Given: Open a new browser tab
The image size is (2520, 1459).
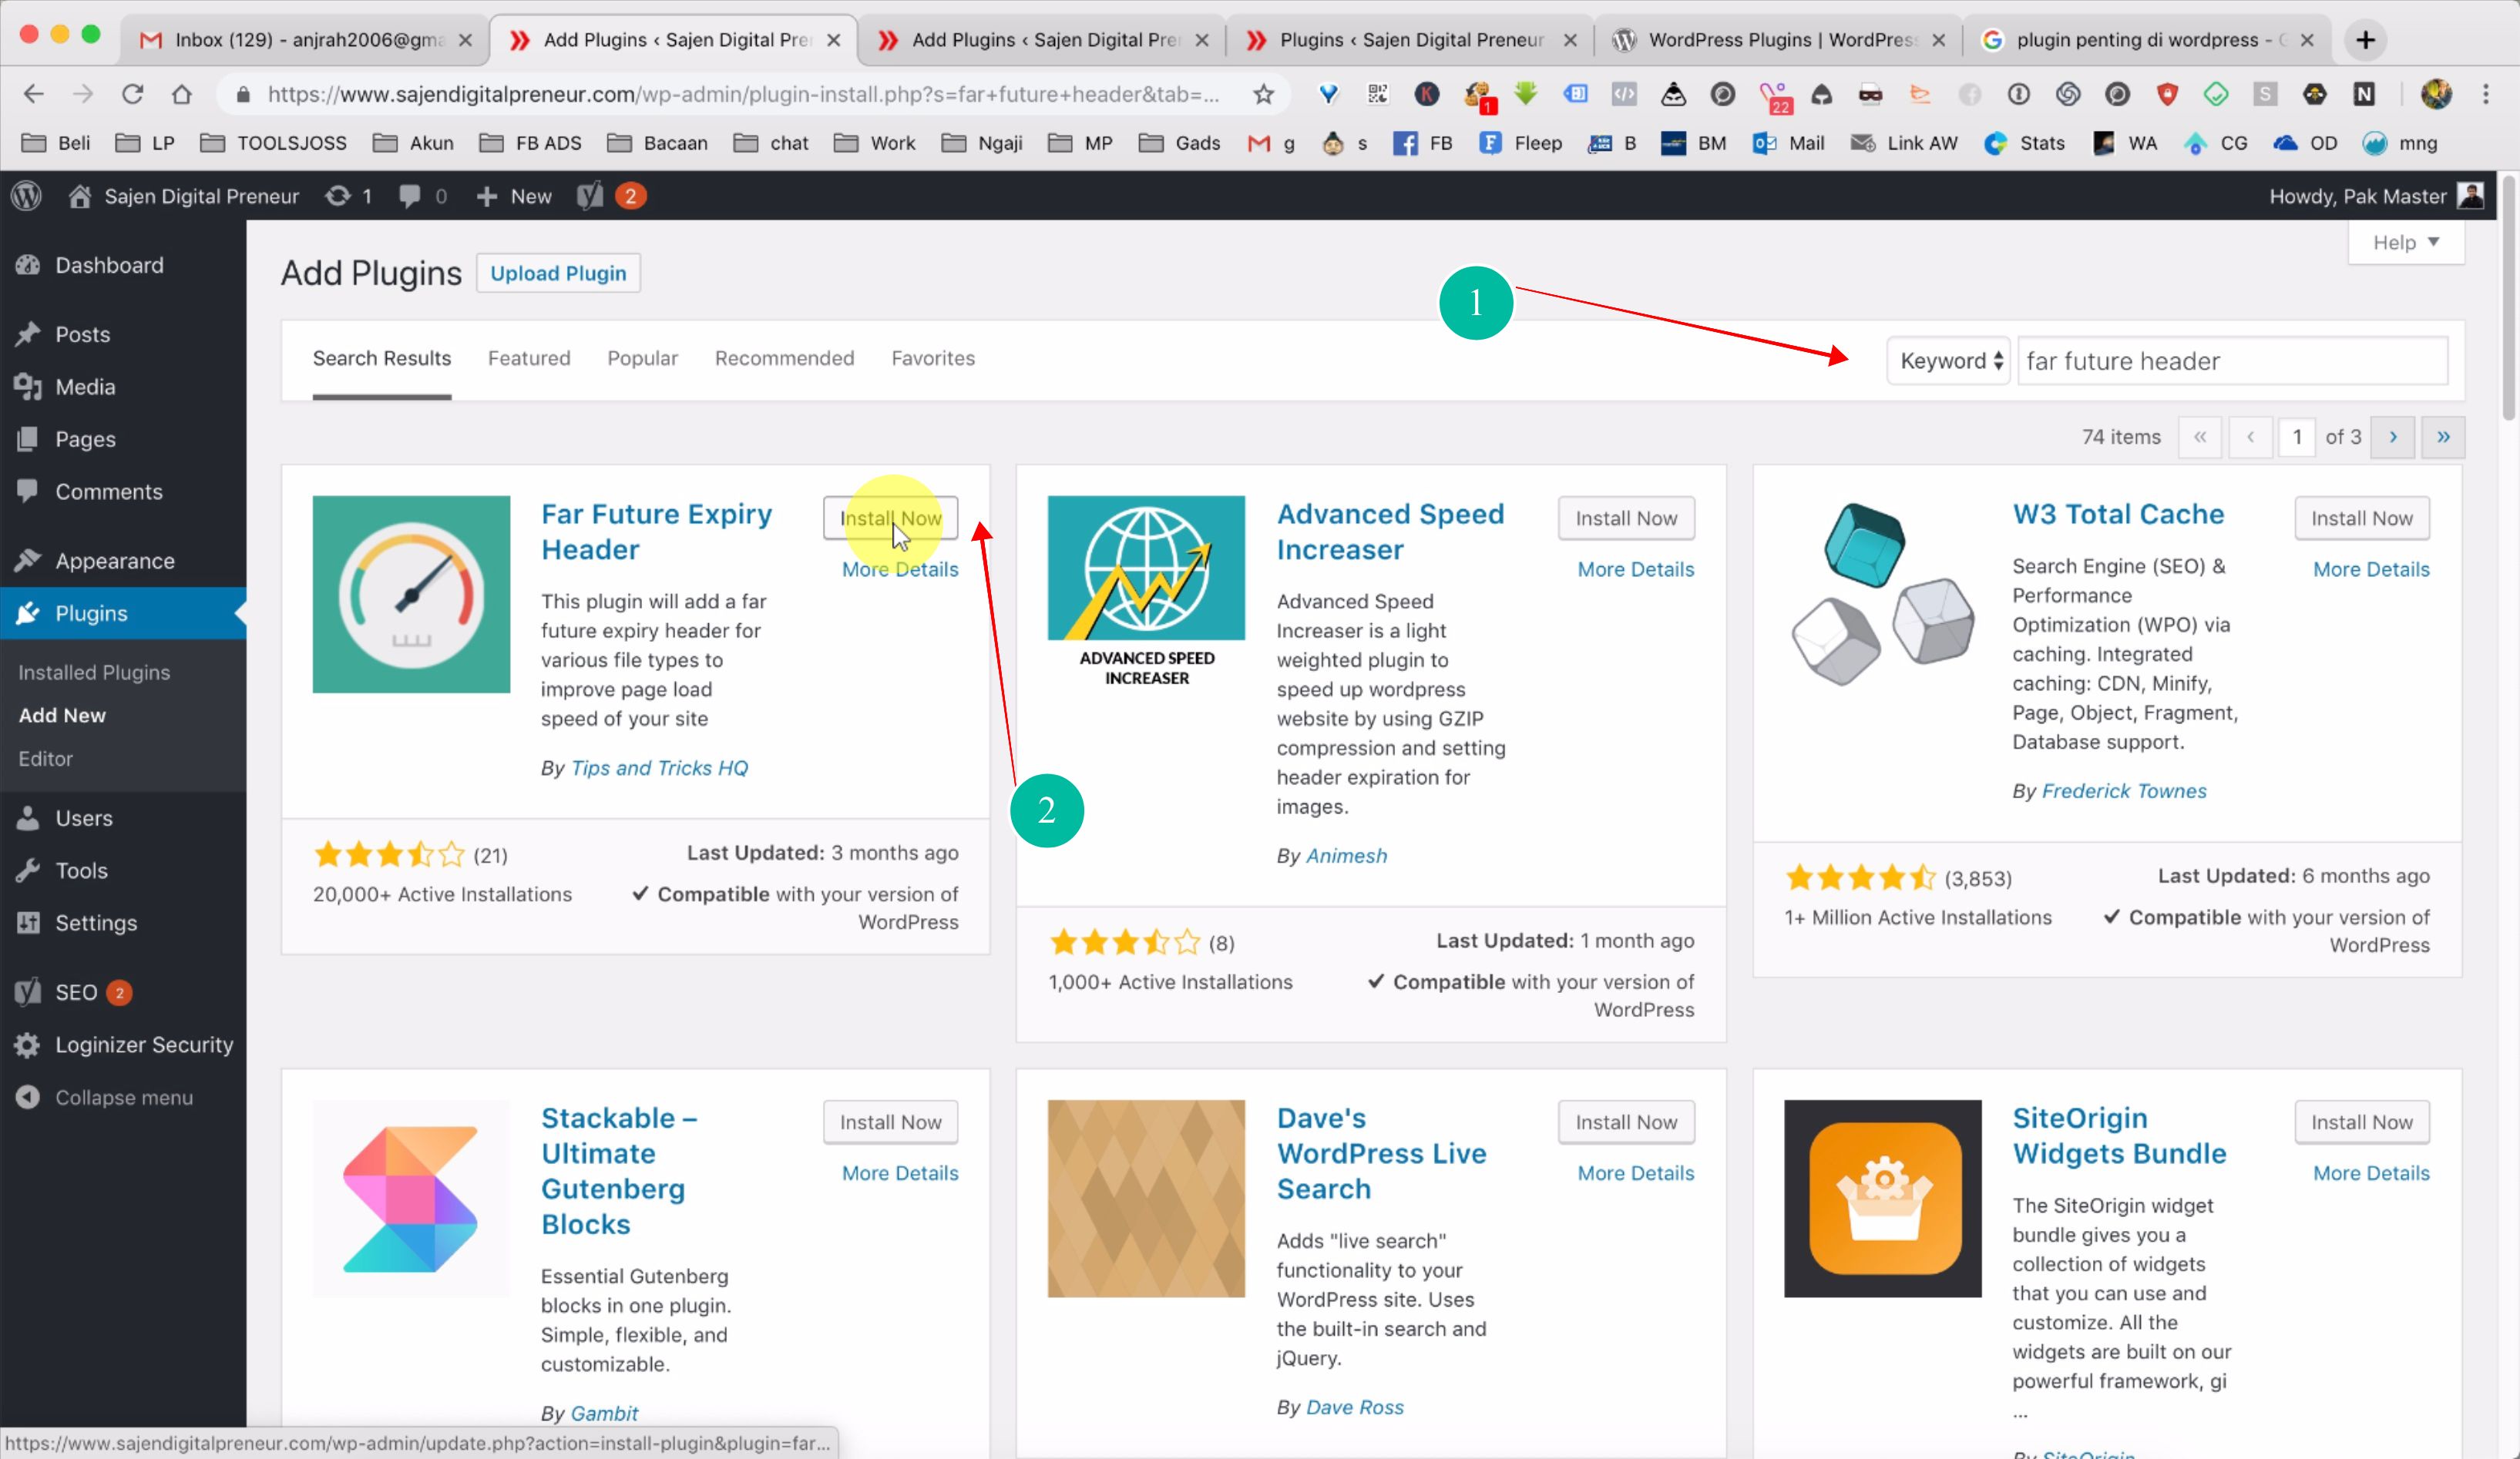Looking at the screenshot, I should (2365, 40).
